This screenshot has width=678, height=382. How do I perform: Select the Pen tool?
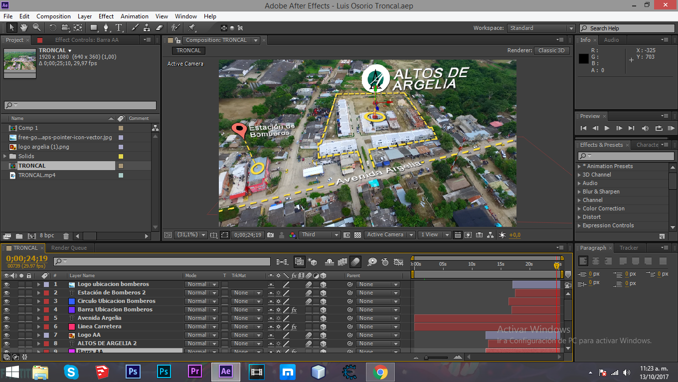[107, 28]
